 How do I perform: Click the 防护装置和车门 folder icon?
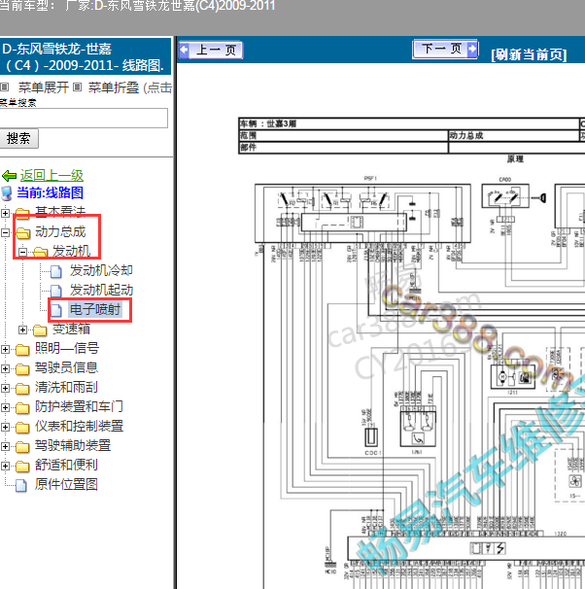(22, 408)
